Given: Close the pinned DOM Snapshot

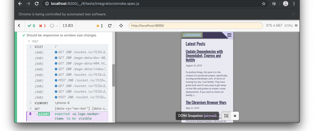Looking at the screenshot, I should pos(235,116).
